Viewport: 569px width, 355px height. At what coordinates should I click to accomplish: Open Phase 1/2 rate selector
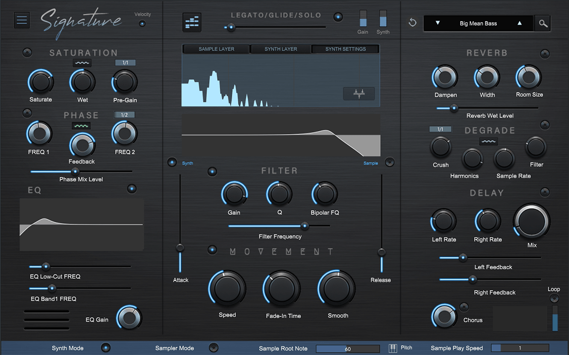tap(125, 114)
